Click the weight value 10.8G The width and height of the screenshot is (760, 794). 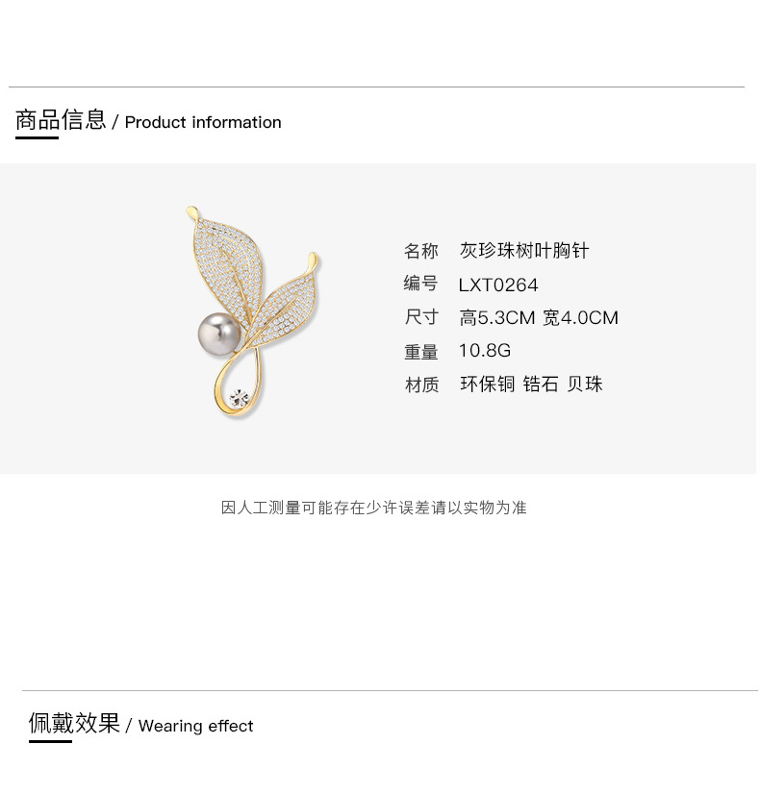click(x=485, y=351)
